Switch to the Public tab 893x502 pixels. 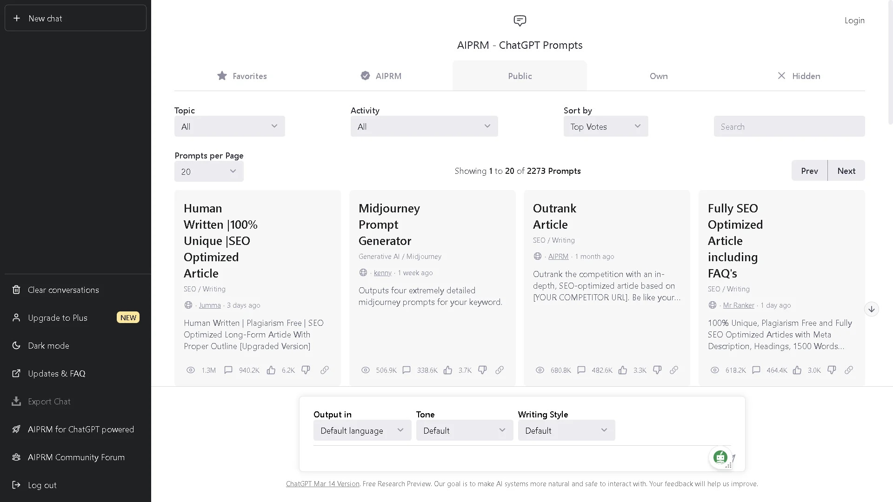coord(520,76)
